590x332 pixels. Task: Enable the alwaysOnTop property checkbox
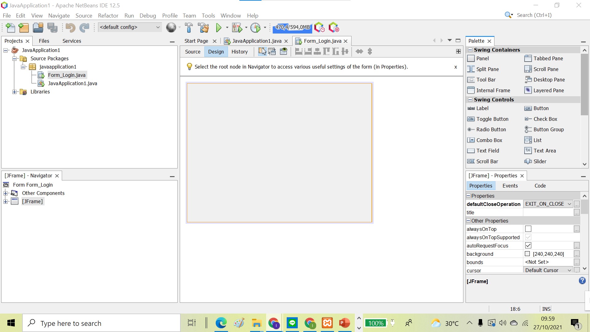coord(528,229)
